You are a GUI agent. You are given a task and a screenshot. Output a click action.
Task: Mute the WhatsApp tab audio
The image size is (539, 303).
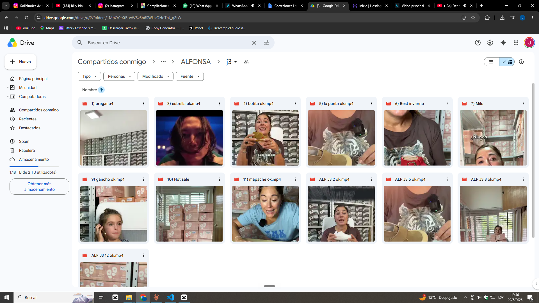point(253,6)
